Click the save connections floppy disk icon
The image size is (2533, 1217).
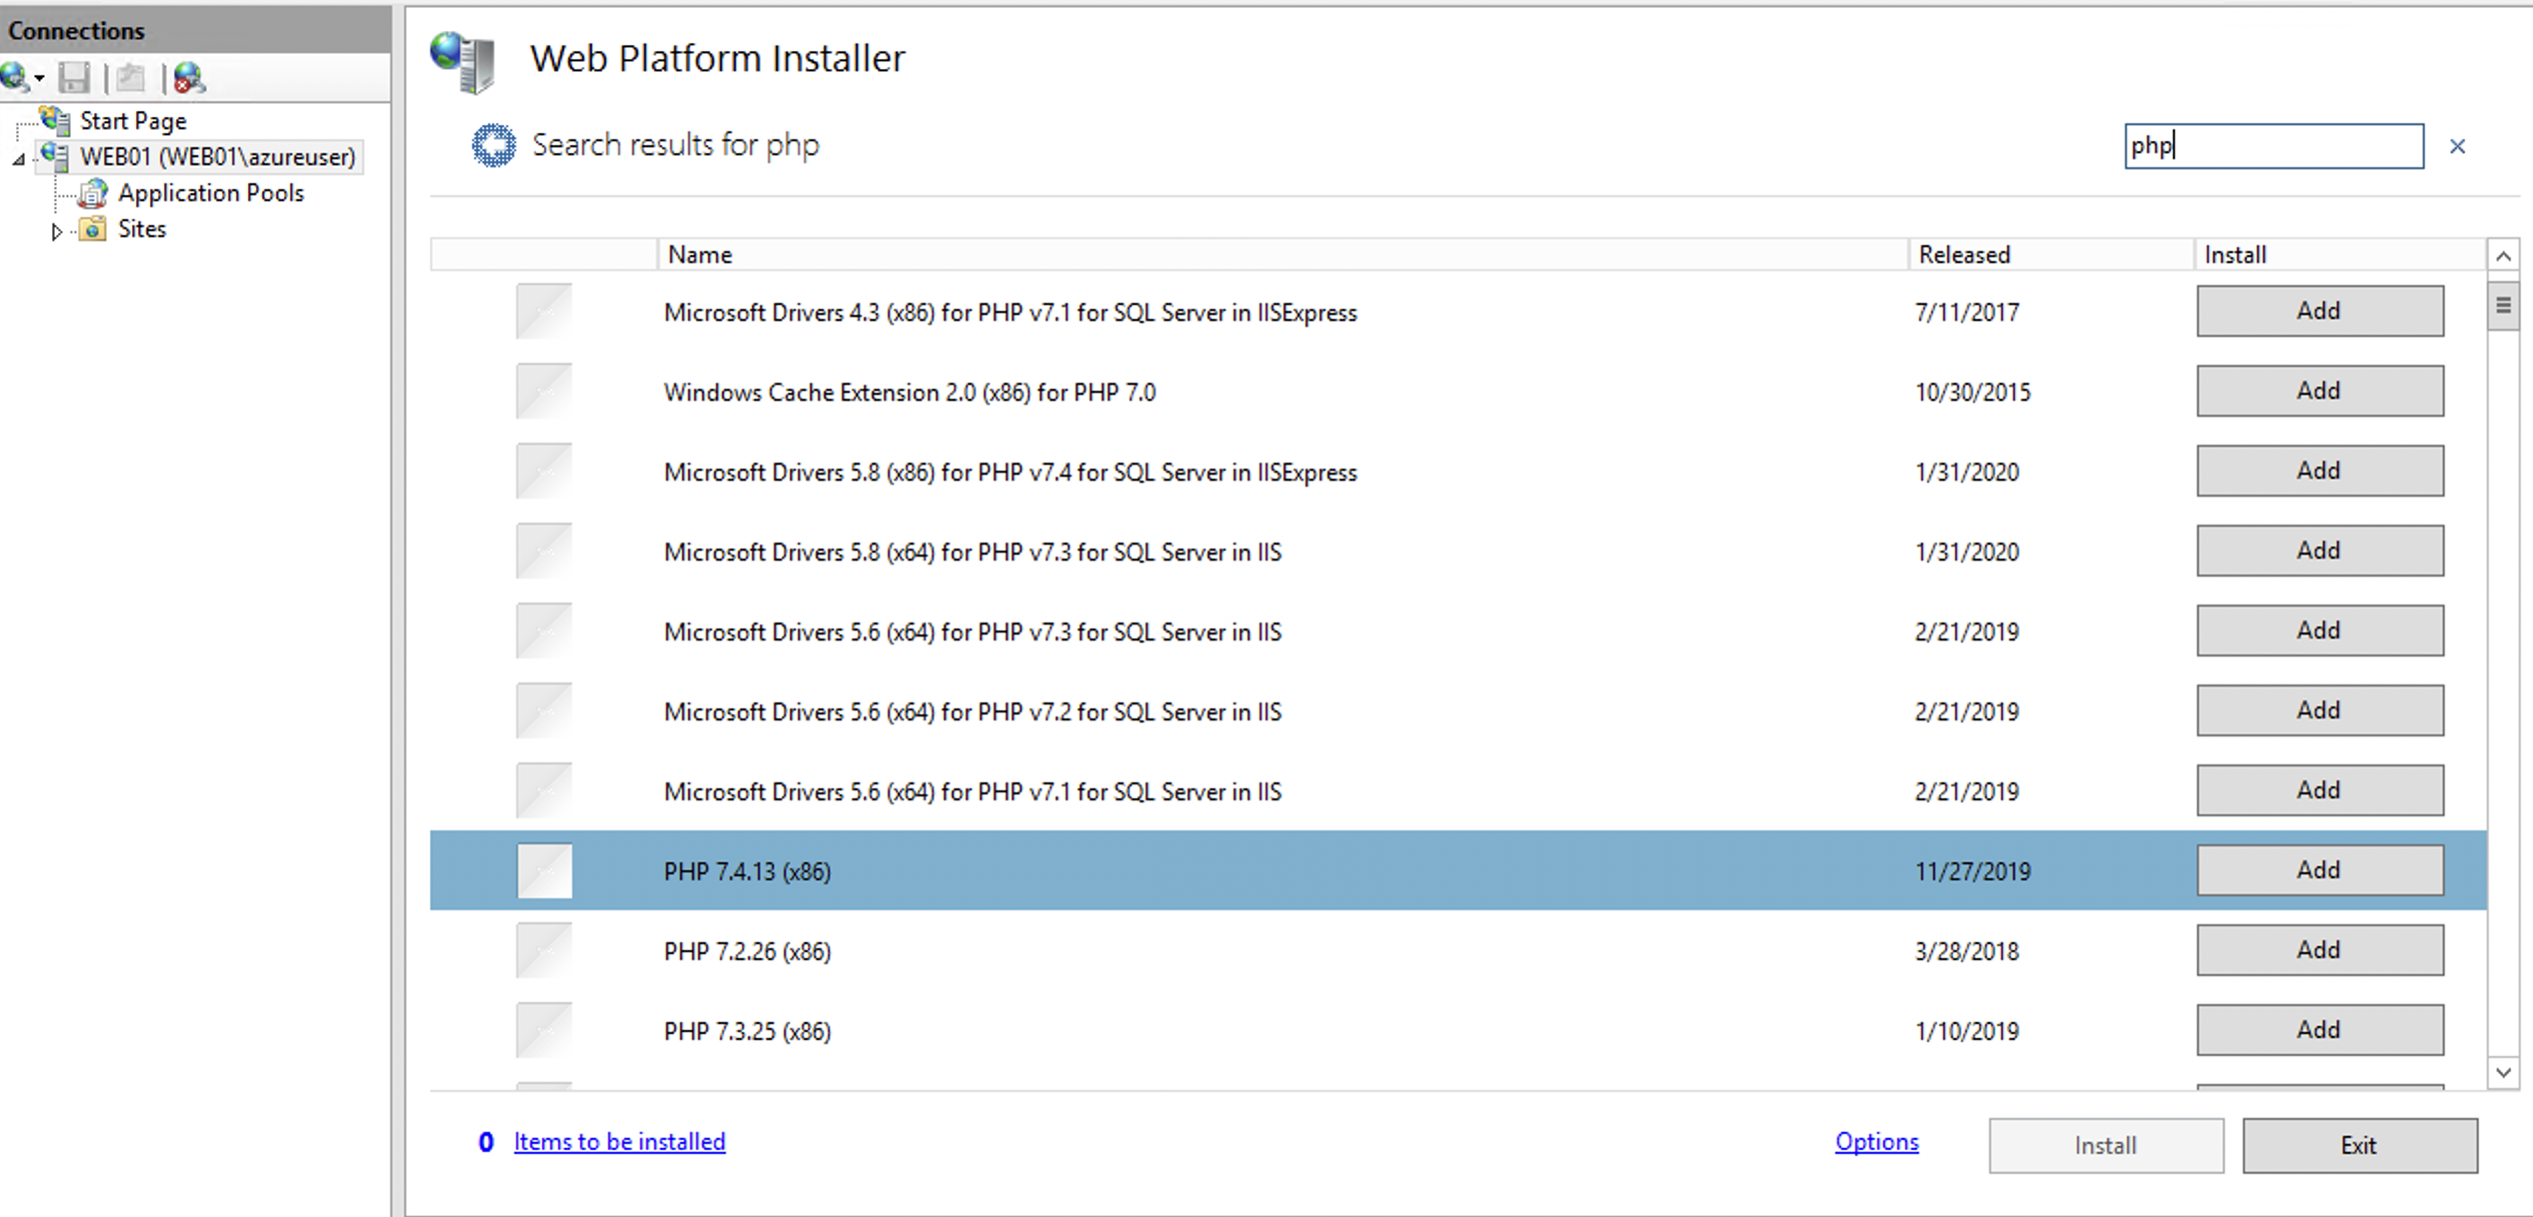point(74,78)
